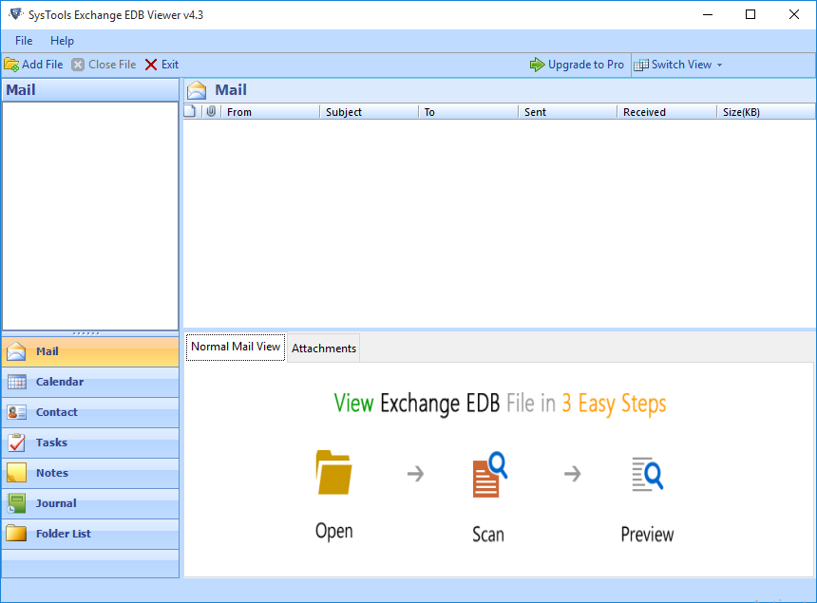
Task: Click the mail envelope icon beside Mail heading
Action: (197, 90)
